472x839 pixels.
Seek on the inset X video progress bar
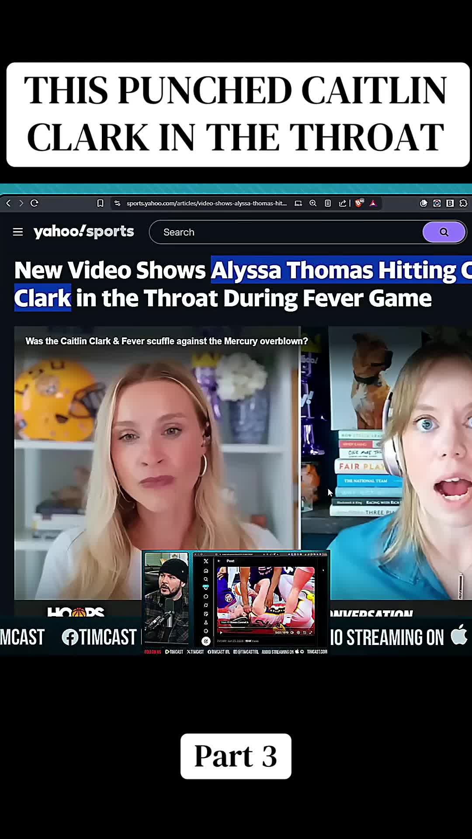[266, 627]
